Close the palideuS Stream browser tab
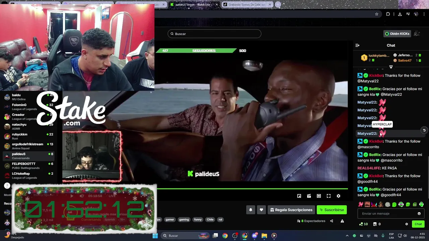Viewport: 429px width, 241px height. point(217,5)
